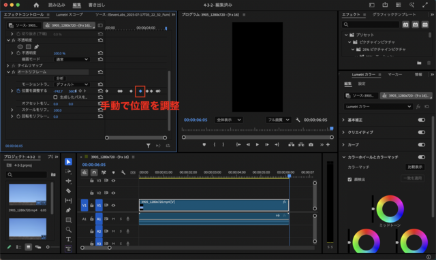The image size is (436, 260).
Task: Open マーカー panel tab
Action: point(395,74)
